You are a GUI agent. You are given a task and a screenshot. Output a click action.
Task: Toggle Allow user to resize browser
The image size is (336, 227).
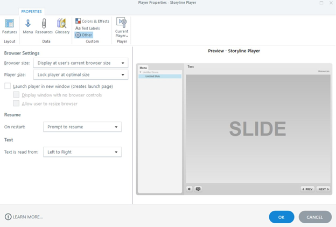coord(16,104)
